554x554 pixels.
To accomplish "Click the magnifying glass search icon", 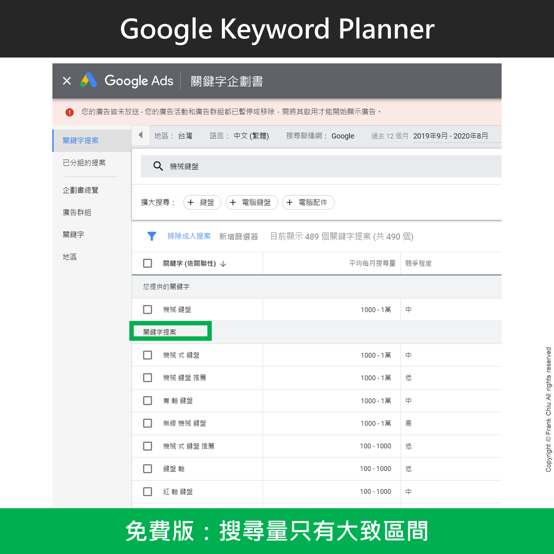I will (x=158, y=166).
